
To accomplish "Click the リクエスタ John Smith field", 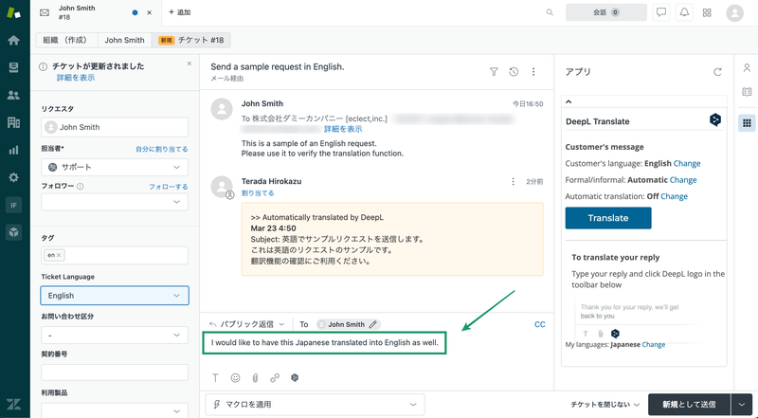I will pyautogui.click(x=115, y=127).
